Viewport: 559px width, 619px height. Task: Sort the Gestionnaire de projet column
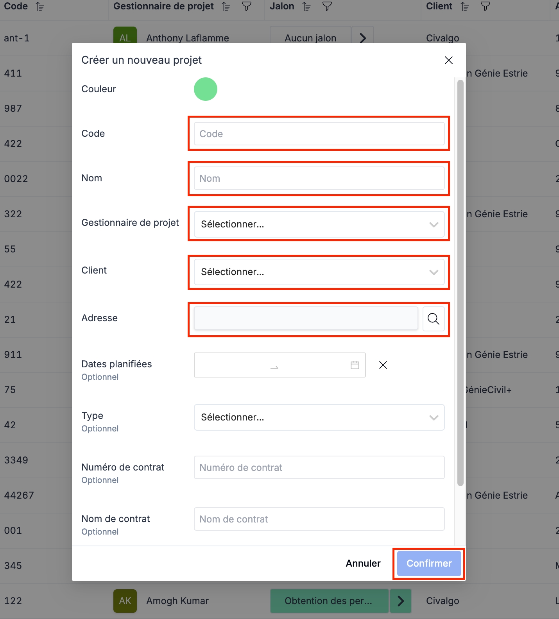tap(226, 7)
